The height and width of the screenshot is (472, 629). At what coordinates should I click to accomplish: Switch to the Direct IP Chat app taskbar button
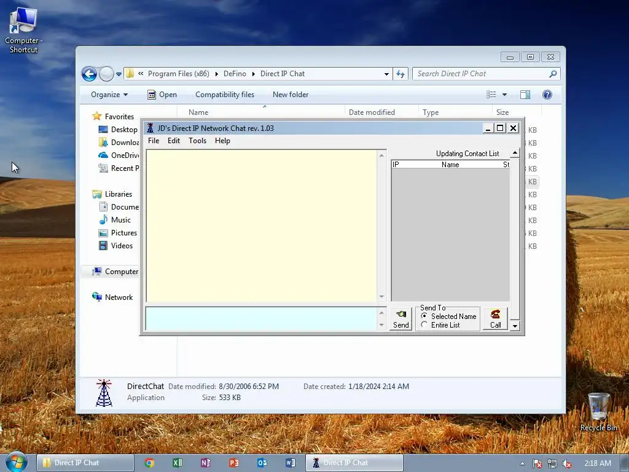[x=354, y=463]
